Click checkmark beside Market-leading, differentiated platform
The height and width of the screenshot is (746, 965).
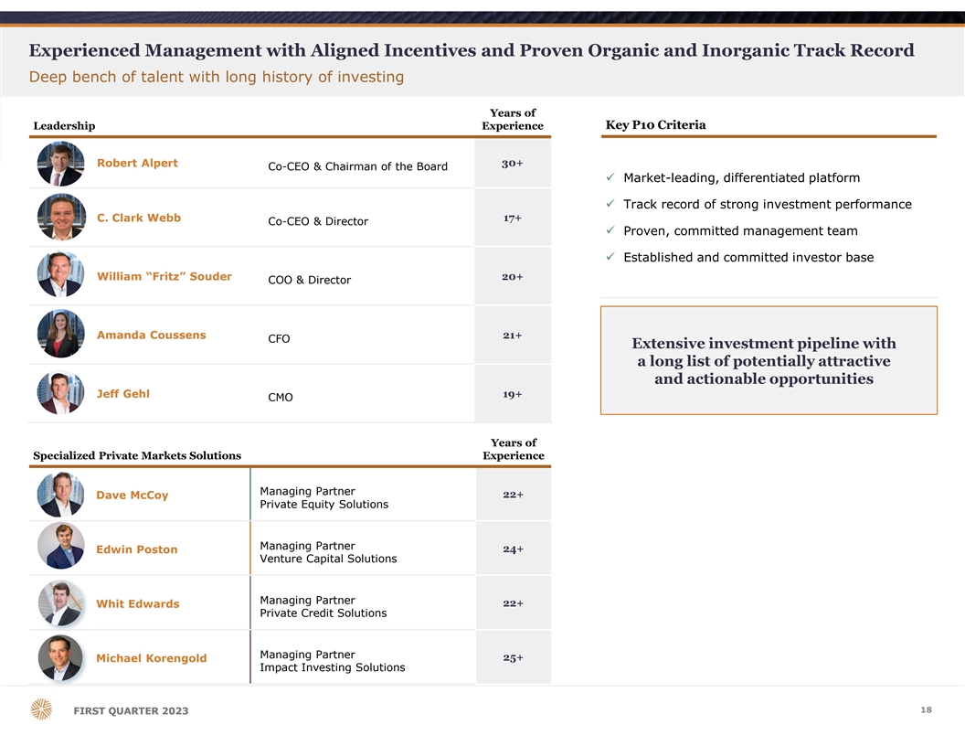coord(610,178)
